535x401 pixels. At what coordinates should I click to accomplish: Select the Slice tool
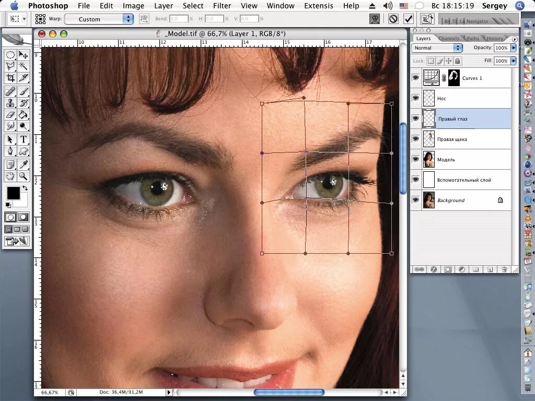click(x=23, y=78)
